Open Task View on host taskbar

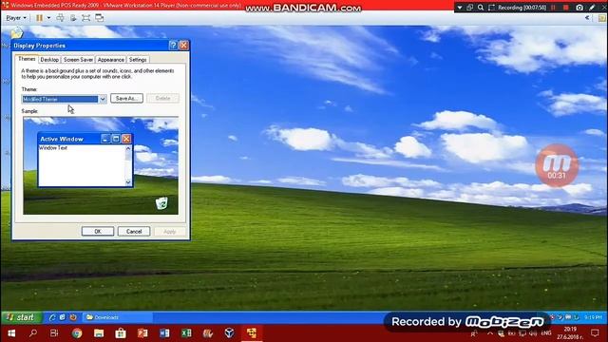click(x=54, y=333)
